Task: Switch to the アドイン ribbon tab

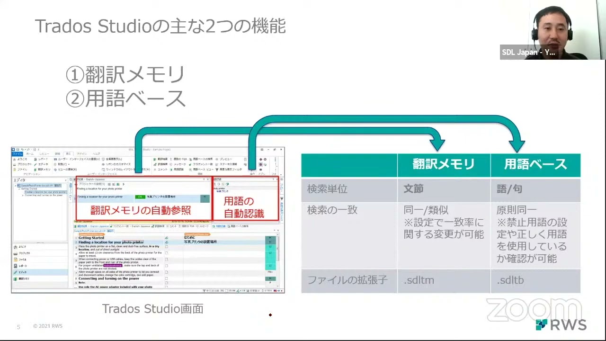Action: (x=82, y=154)
